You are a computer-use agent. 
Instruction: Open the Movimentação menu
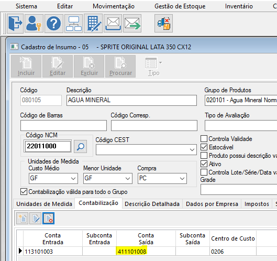tap(114, 6)
